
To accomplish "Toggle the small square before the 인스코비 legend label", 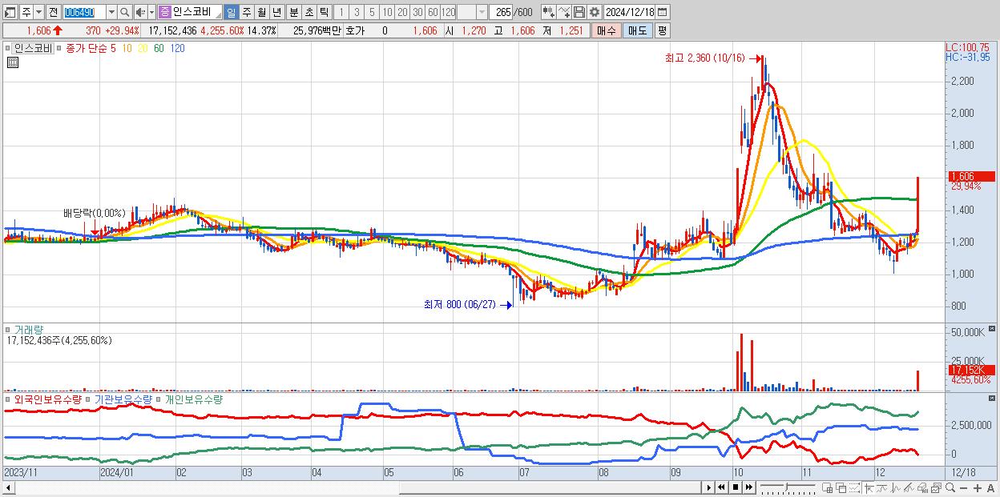I will pos(9,48).
